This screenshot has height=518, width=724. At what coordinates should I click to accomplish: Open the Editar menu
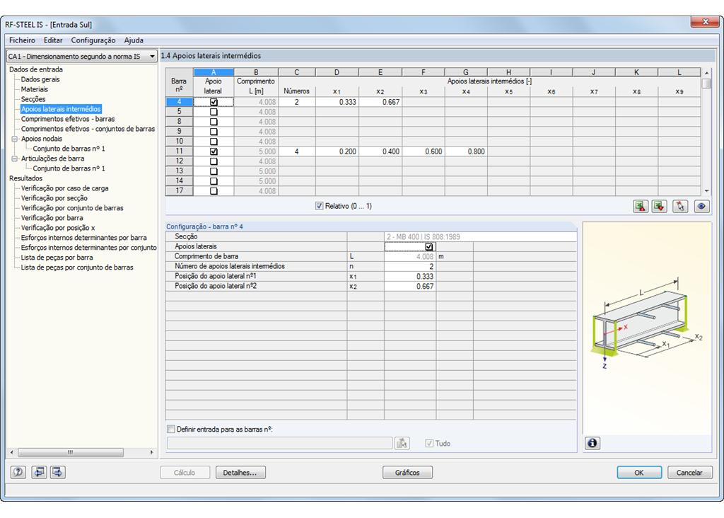[53, 40]
